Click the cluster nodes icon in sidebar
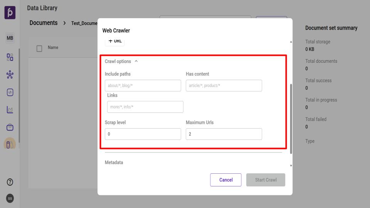This screenshot has width=370, height=208. [10, 75]
